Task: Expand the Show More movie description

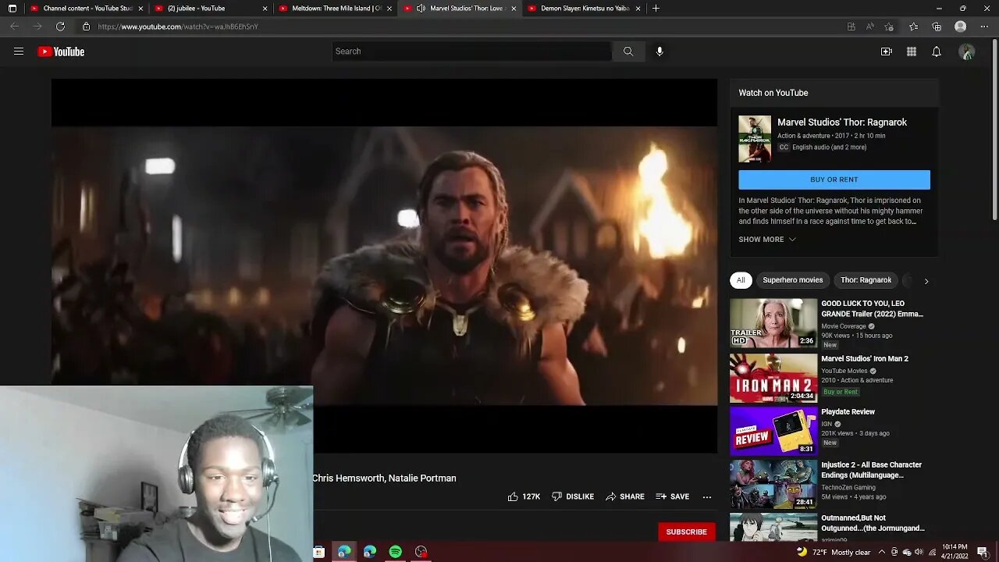Action: pyautogui.click(x=767, y=240)
